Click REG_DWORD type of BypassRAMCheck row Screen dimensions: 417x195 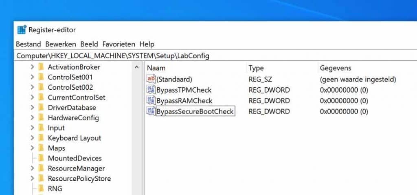269,101
